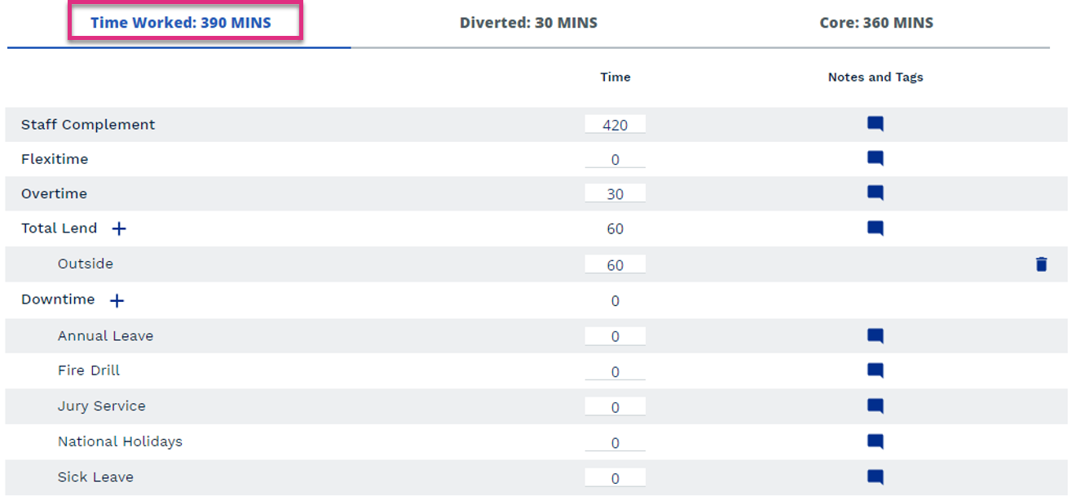Image resolution: width=1072 pixels, height=501 pixels.
Task: Edit Fire Drill time field
Action: pos(615,371)
